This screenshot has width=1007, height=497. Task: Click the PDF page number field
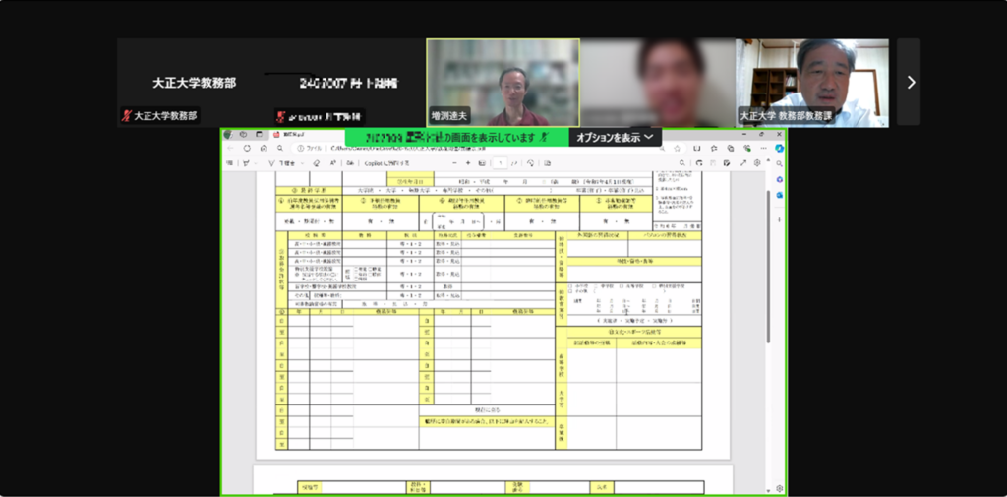tap(500, 163)
